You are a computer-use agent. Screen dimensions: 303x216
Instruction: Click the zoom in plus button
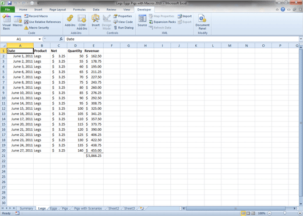pos(300,213)
